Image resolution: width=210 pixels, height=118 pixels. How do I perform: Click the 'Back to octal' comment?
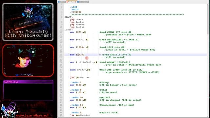click(109, 113)
